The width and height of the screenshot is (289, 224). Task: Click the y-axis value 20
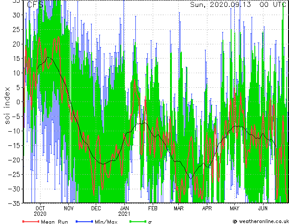(x=16, y=44)
